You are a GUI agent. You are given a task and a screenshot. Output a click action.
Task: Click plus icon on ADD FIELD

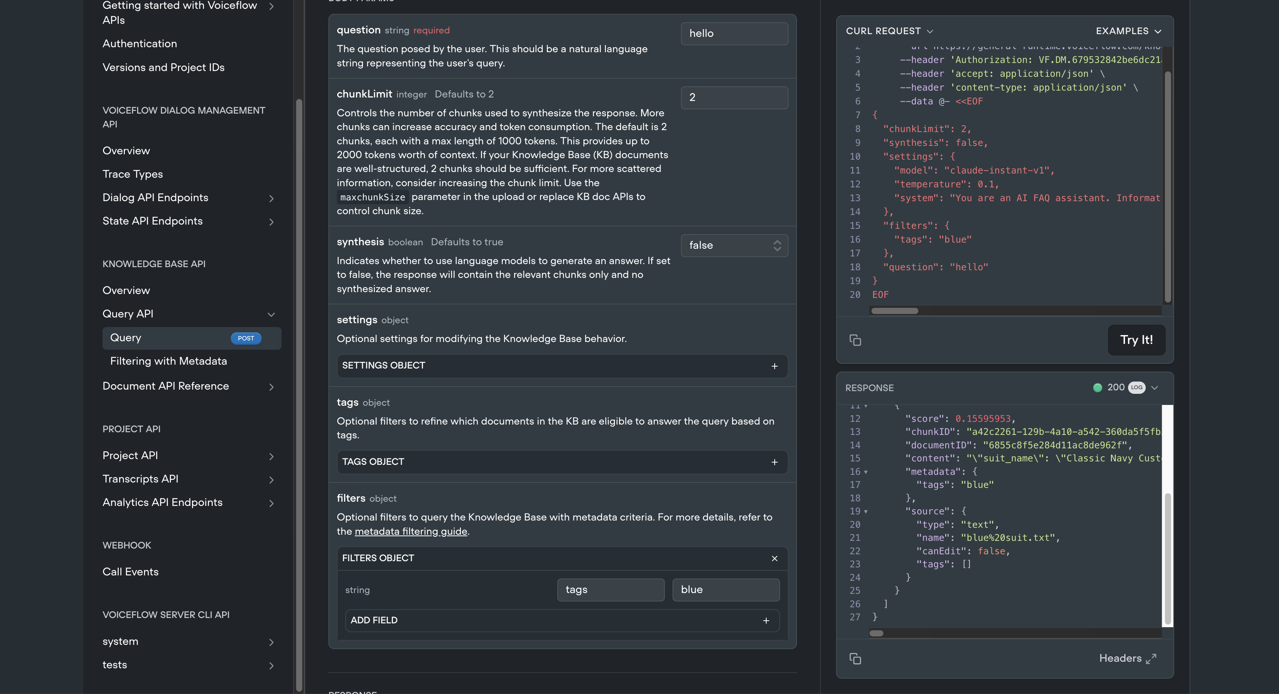point(766,621)
